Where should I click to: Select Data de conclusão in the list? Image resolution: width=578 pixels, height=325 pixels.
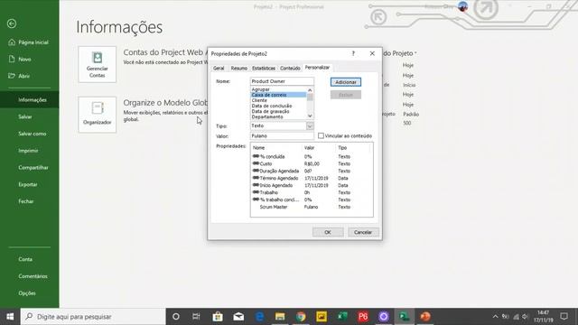click(x=278, y=106)
